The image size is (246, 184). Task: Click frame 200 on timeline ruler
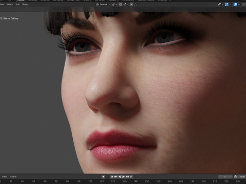point(203,181)
